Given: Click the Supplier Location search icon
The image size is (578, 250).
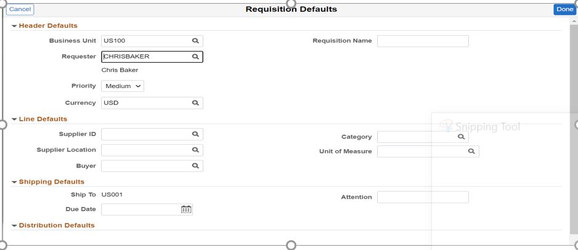Looking at the screenshot, I should coord(195,150).
